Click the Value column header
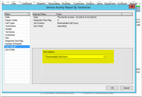Screen dimensions: 142x97 89,14
